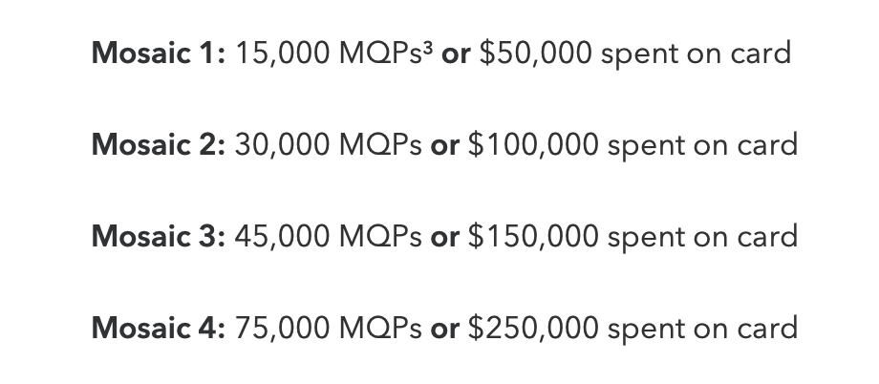This screenshot has width=879, height=384.
Task: Click the "45,000 MQPs" text
Action: pos(328,237)
